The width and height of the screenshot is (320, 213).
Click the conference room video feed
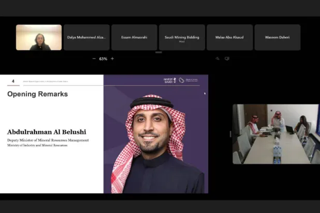(276, 134)
